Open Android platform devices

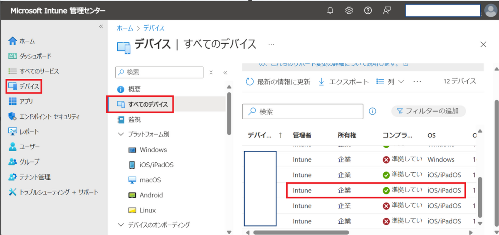146,195
